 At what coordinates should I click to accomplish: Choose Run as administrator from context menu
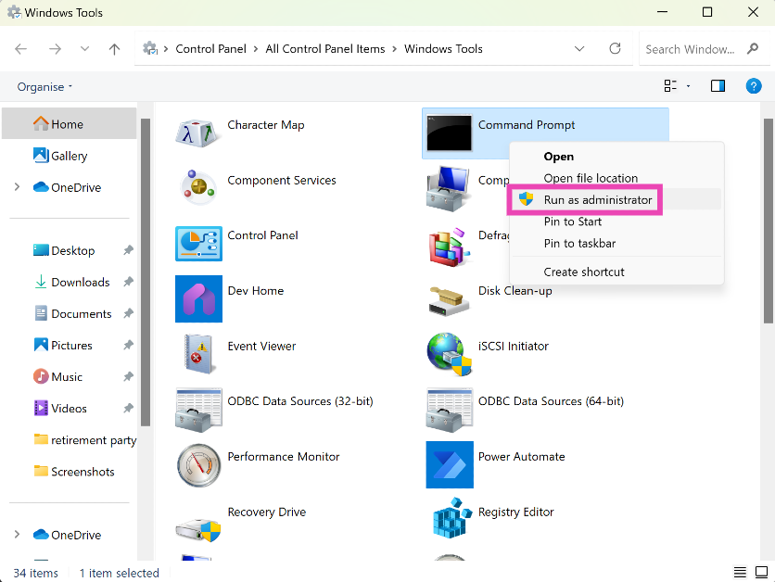(x=597, y=200)
